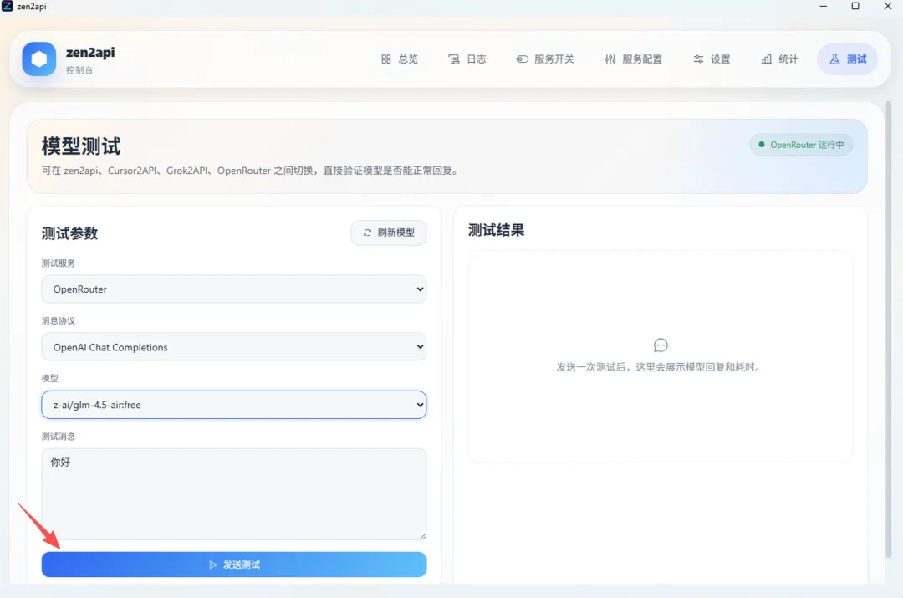The height and width of the screenshot is (598, 903).
Task: Minimize the zen2api window
Action: pyautogui.click(x=824, y=7)
